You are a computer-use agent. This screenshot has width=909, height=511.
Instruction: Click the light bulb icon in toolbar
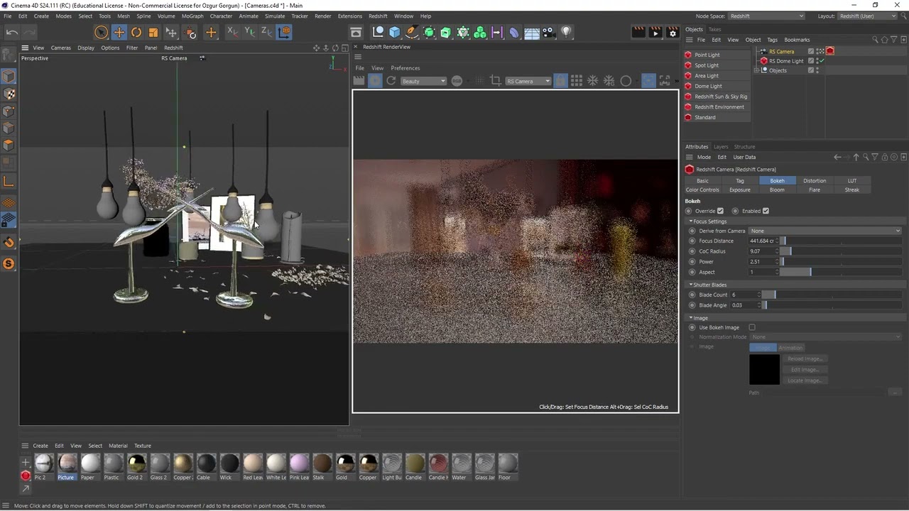tap(566, 32)
